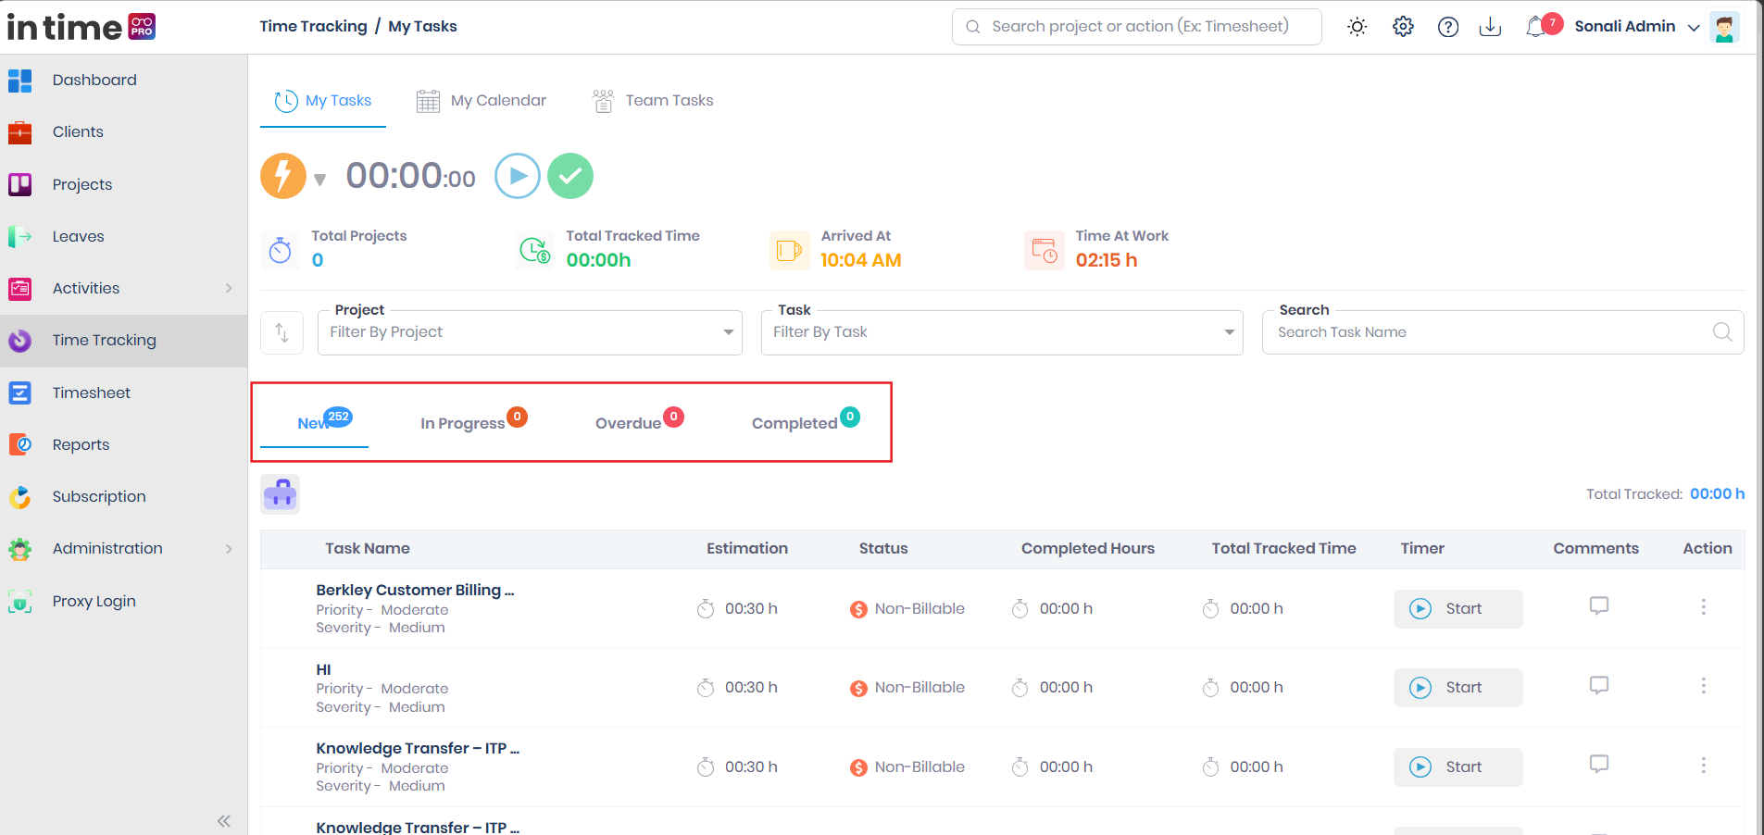Start timer for first Knowledge Transfer task

click(1457, 767)
